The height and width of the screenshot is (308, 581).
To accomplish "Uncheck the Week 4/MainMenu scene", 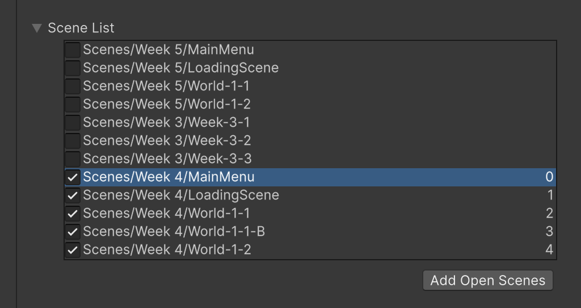I will tap(73, 177).
